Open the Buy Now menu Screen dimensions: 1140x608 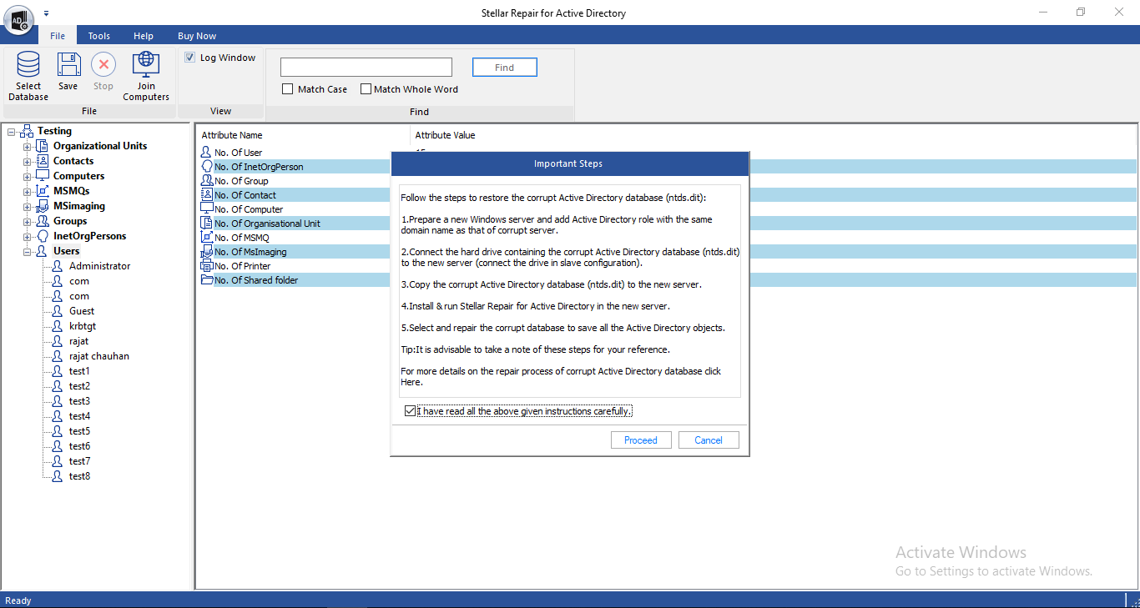tap(197, 35)
